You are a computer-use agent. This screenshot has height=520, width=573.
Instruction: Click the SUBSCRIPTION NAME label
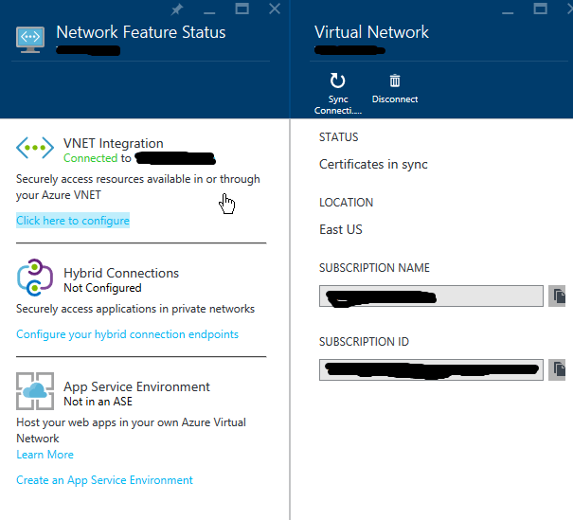click(374, 268)
